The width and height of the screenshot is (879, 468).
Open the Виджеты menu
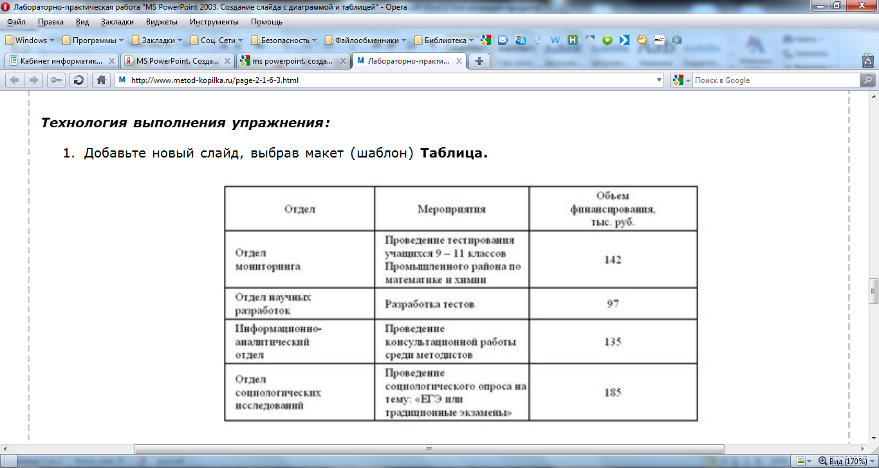162,22
